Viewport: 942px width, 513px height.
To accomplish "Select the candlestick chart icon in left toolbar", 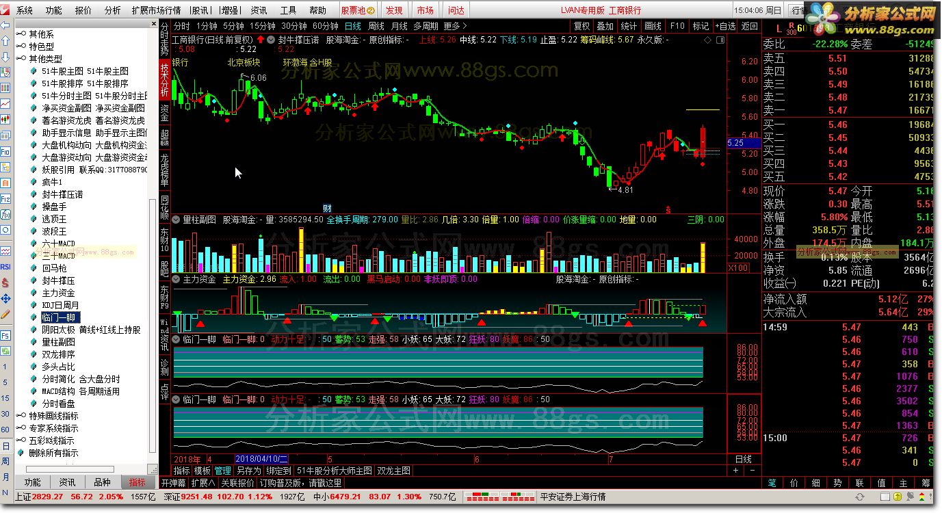I will tap(5, 118).
